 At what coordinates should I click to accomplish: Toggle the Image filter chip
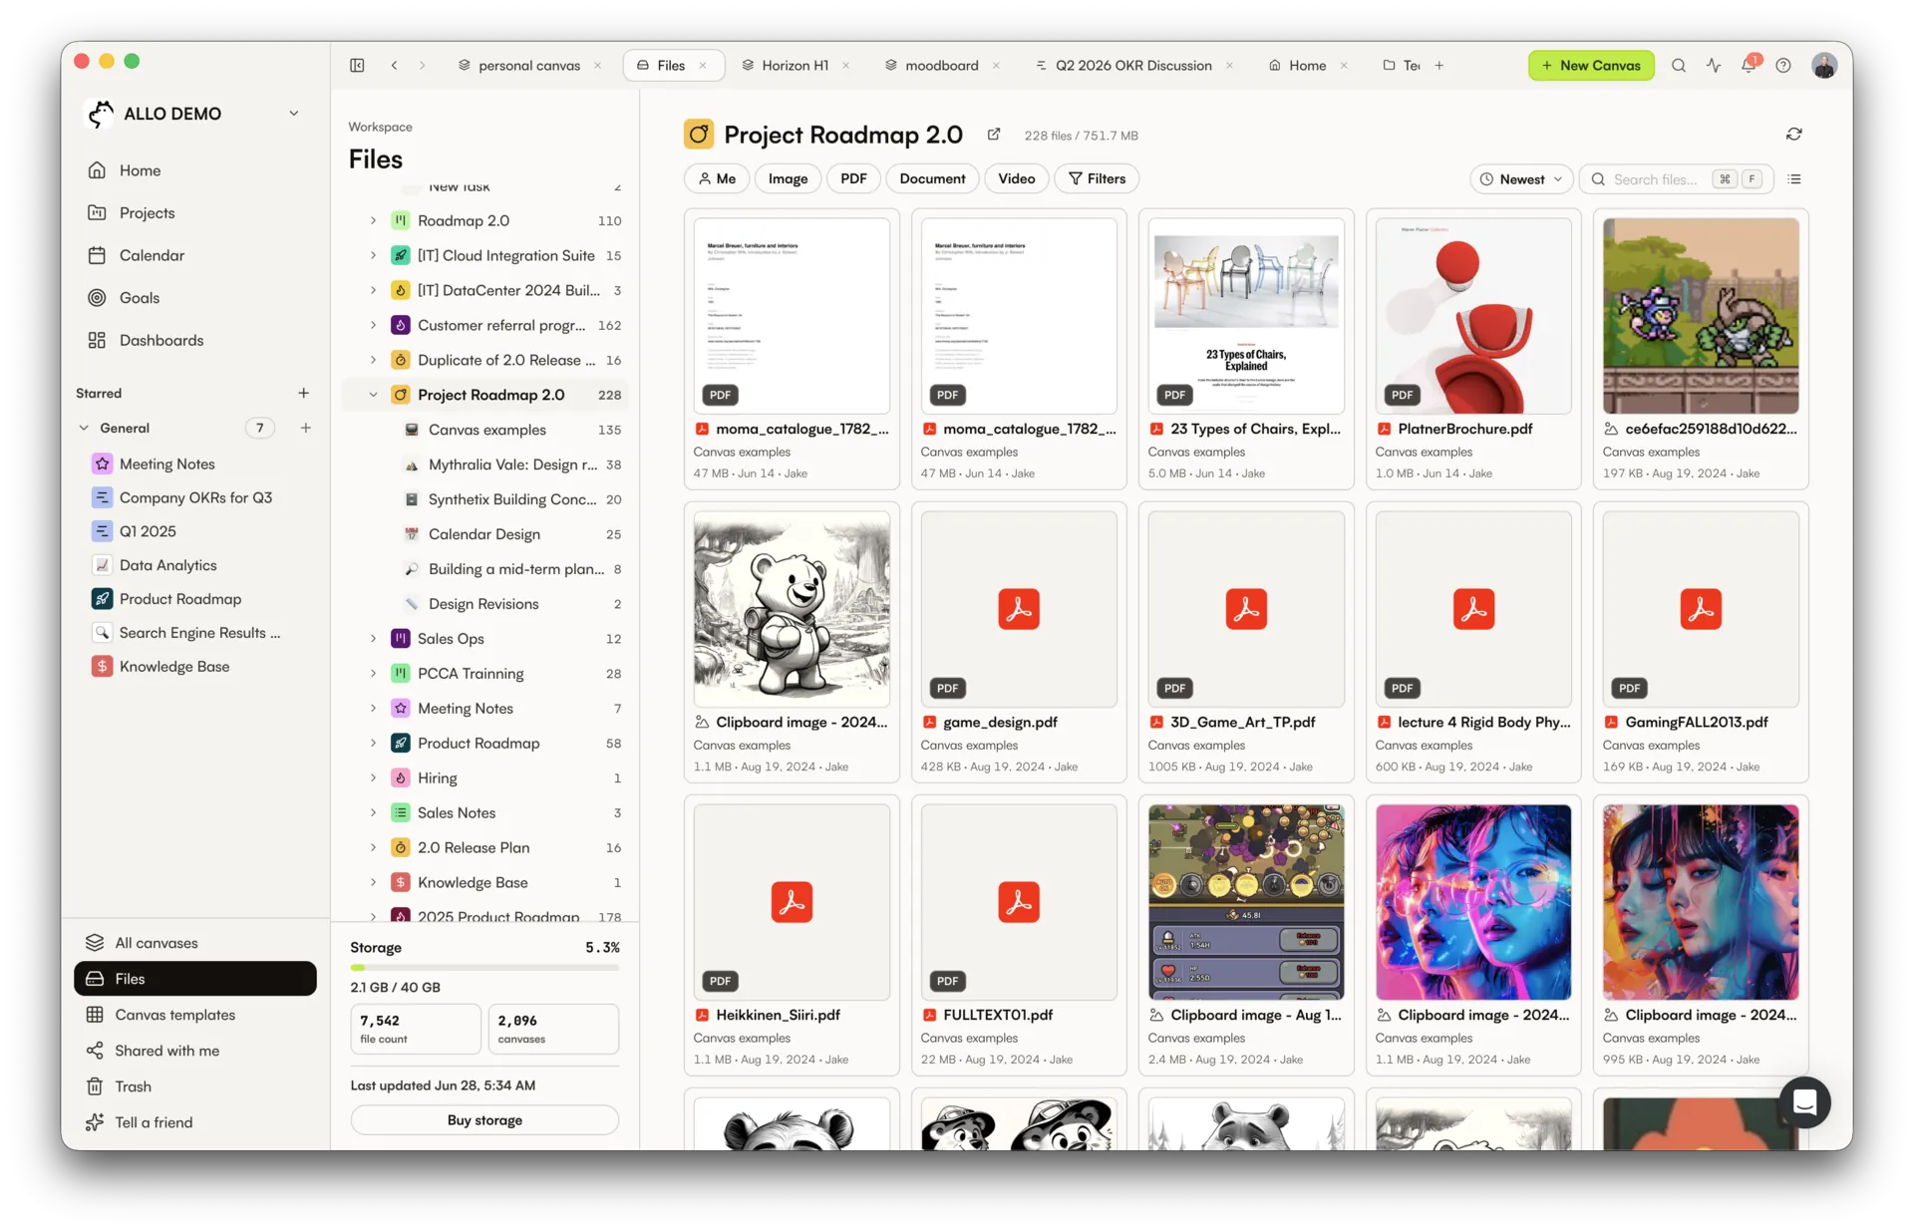[788, 179]
